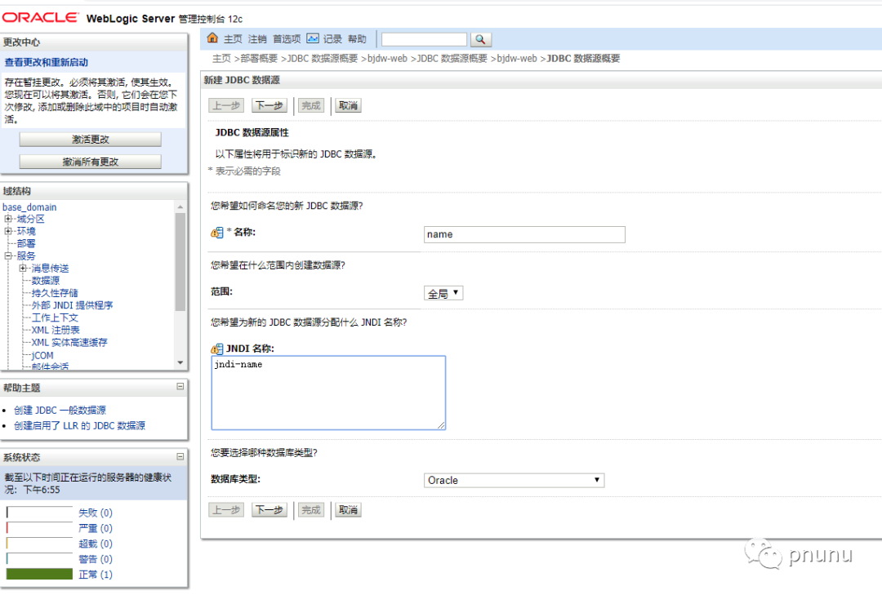
Task: Collapse the 服务 tree node
Action: coord(8,256)
